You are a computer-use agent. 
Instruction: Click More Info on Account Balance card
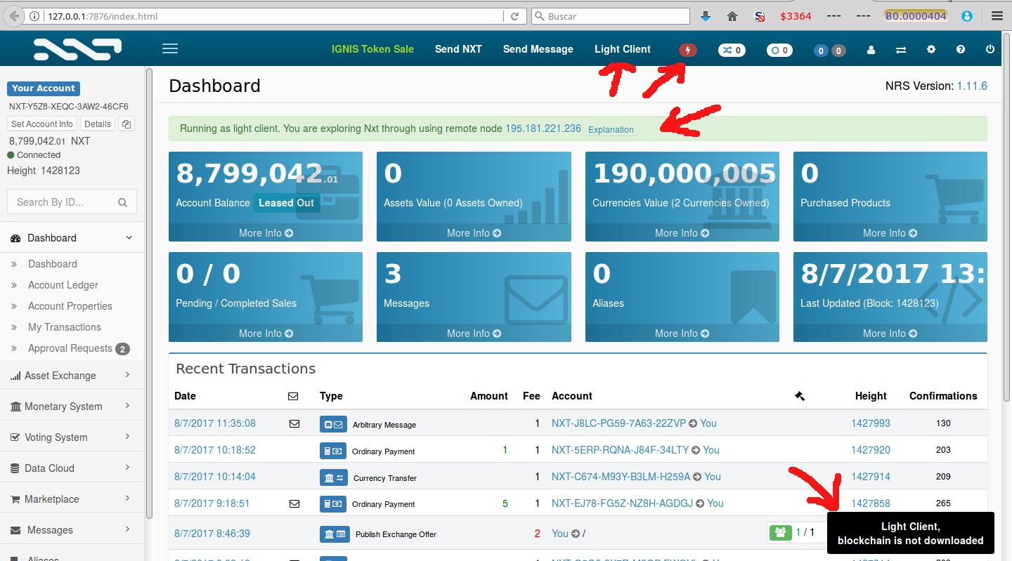click(266, 233)
